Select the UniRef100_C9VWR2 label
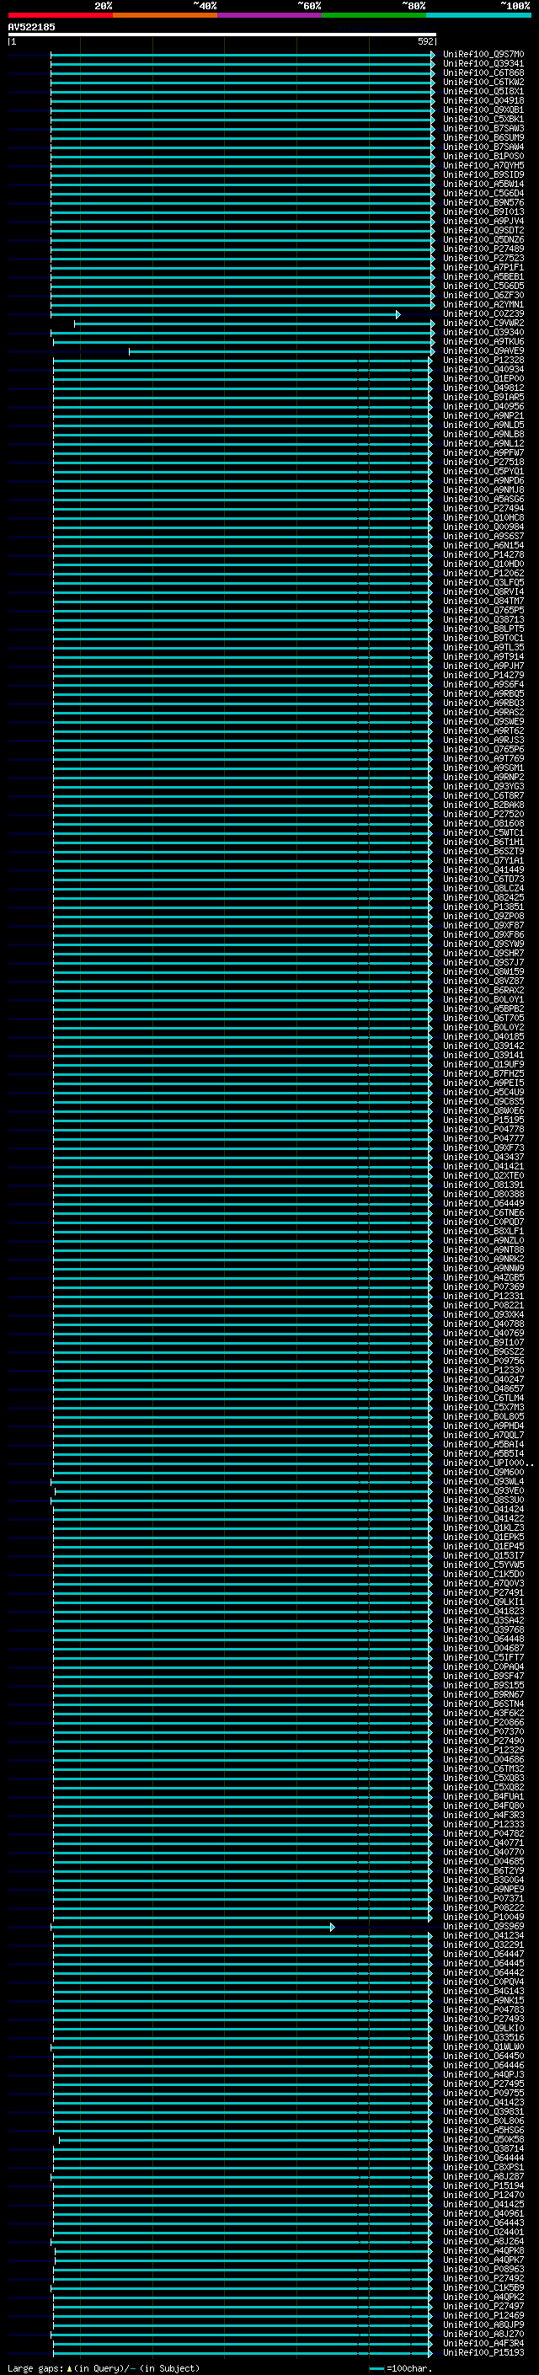 click(483, 323)
